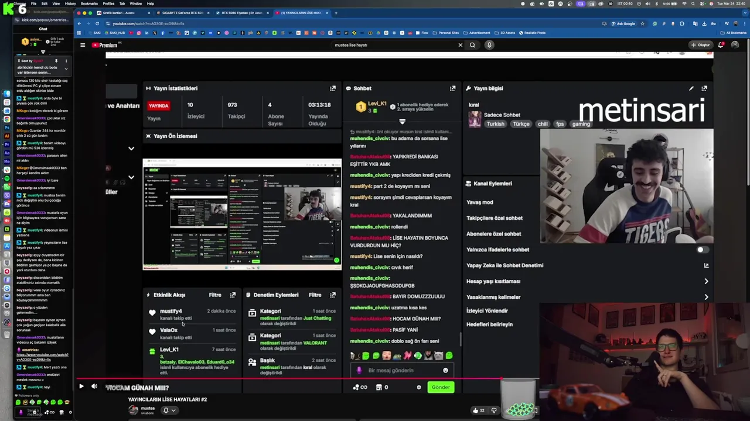Image resolution: width=750 pixels, height=421 pixels.
Task: Collapse the pinned message in Kick chat
Action: (x=66, y=68)
